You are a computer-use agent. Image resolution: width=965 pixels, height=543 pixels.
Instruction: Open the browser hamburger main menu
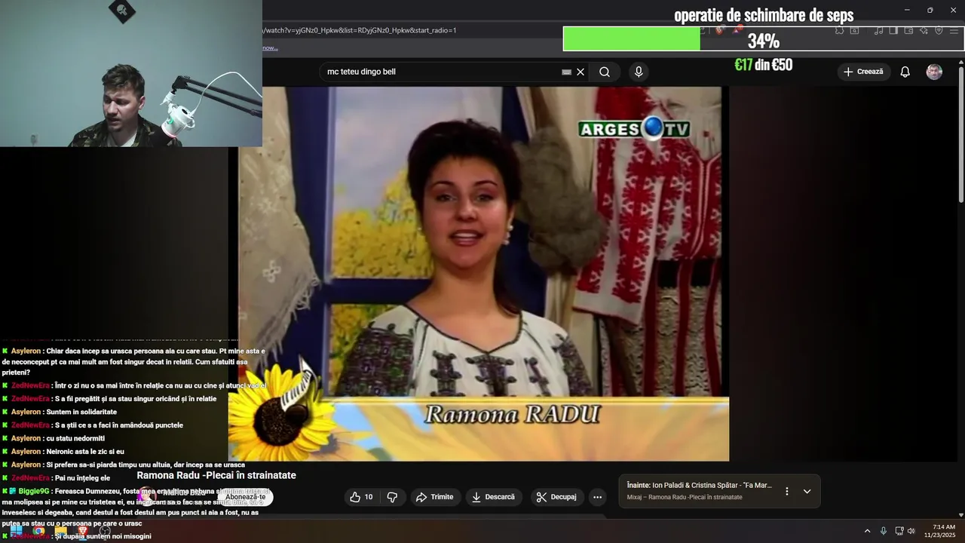click(954, 30)
